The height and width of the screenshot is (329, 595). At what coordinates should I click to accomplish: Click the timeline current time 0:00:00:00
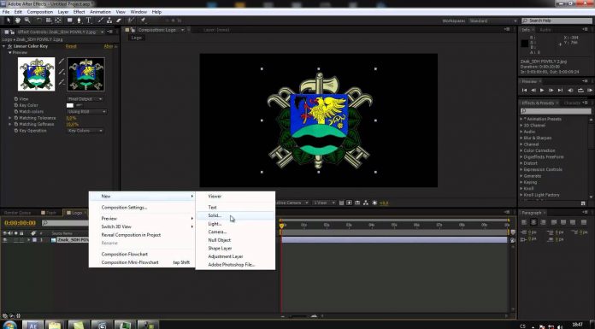pyautogui.click(x=21, y=223)
